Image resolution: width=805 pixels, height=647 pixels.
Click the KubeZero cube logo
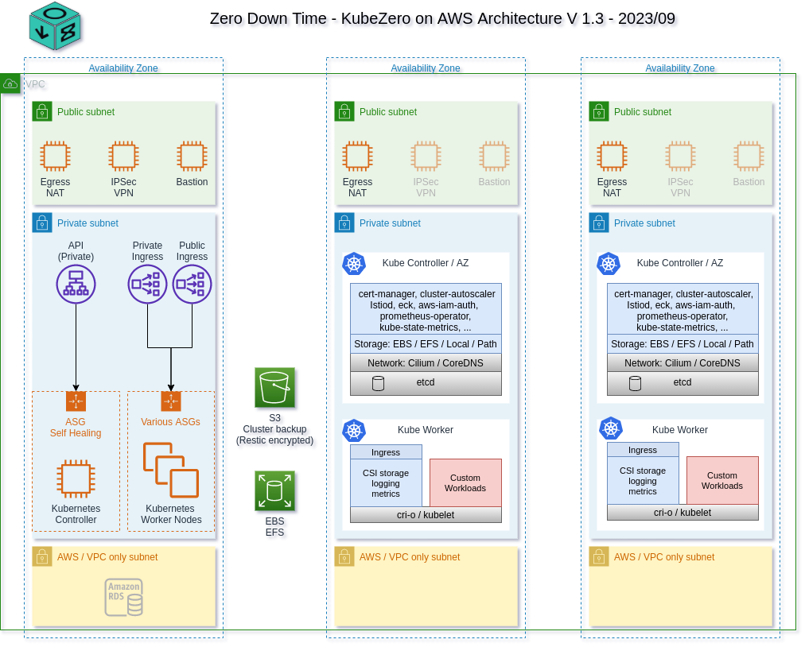pyautogui.click(x=55, y=25)
